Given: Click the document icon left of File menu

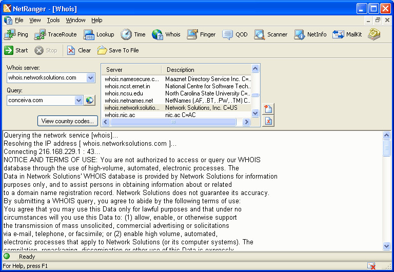Looking at the screenshot, I should tap(8, 20).
